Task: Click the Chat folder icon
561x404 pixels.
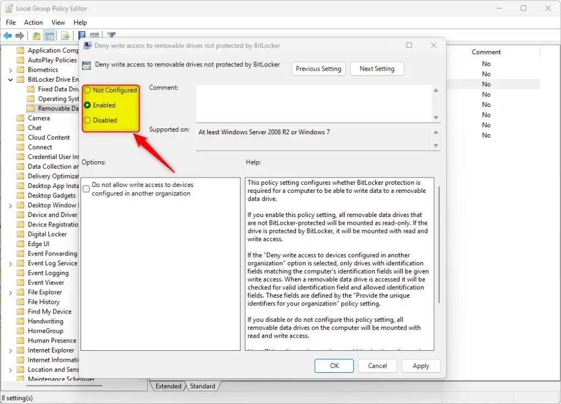Action: click(x=21, y=127)
